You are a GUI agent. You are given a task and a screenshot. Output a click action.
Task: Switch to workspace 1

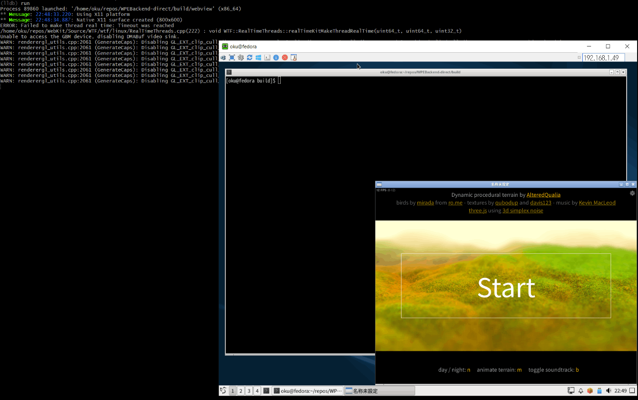click(x=232, y=391)
